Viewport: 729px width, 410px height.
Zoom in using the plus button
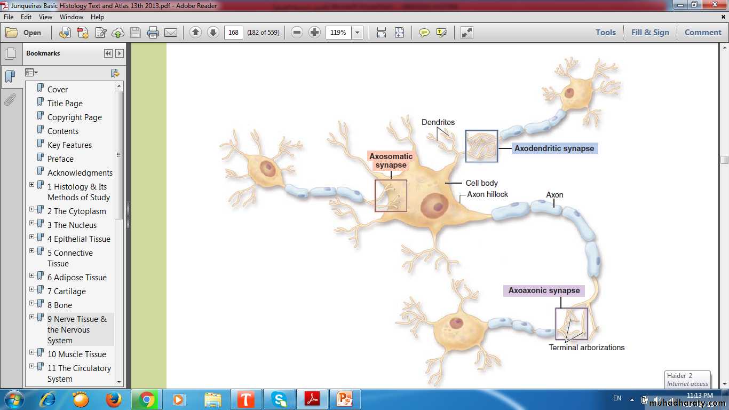pos(315,33)
